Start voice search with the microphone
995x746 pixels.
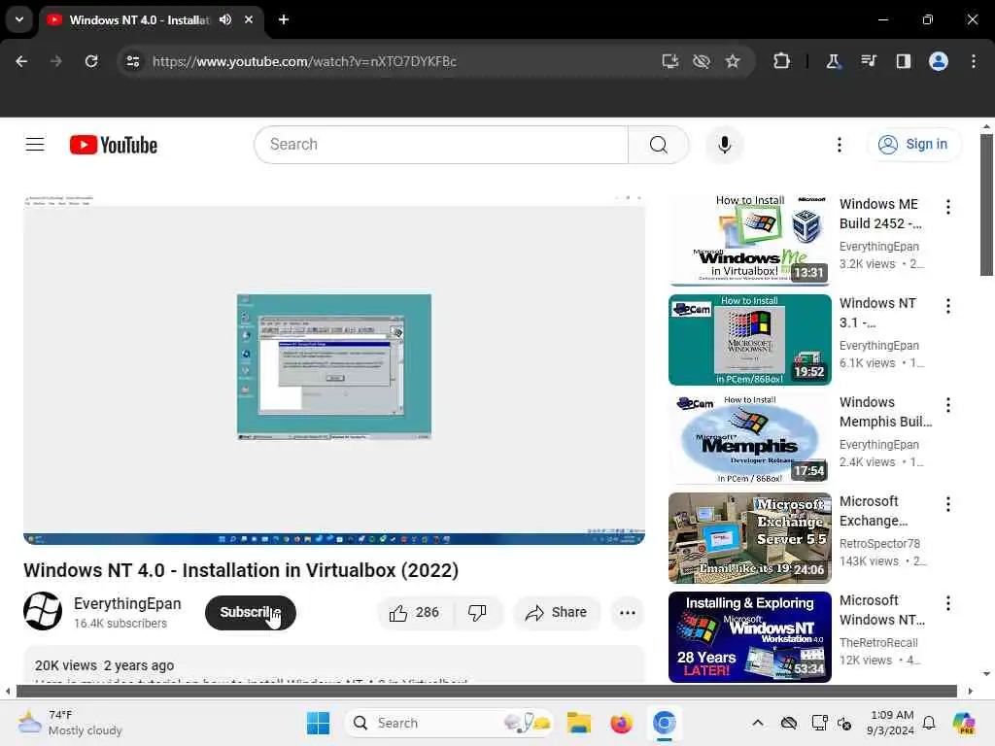point(724,145)
